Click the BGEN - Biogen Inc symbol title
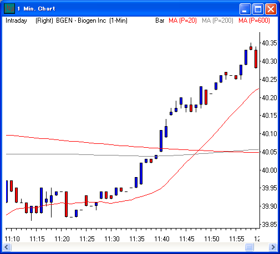 81,20
